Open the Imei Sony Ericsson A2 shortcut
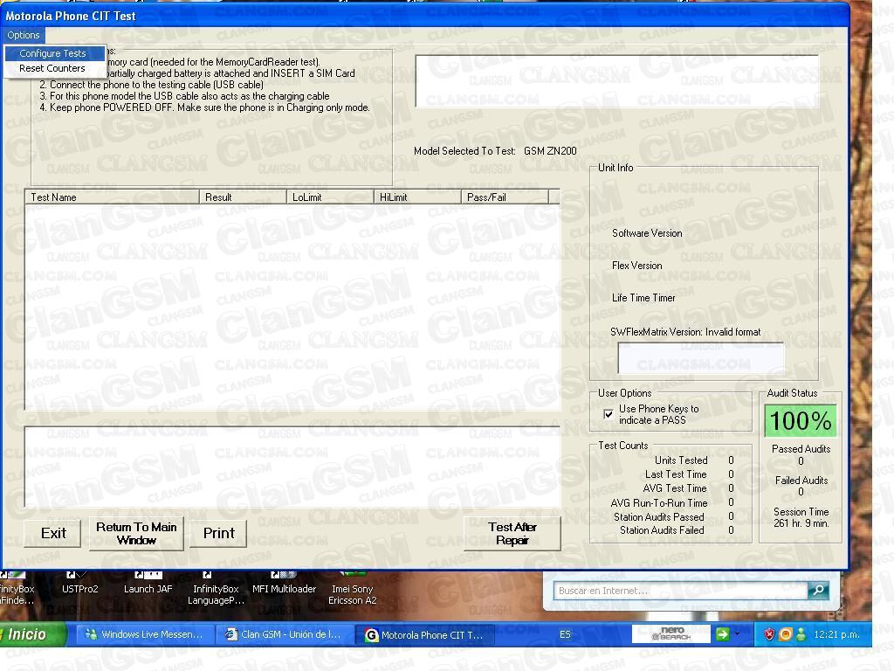 (353, 589)
